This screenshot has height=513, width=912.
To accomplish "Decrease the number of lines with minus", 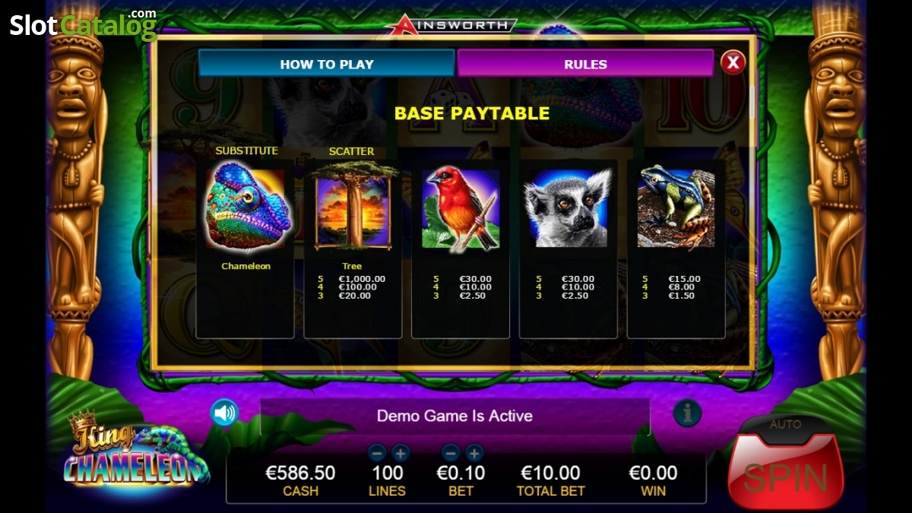I will click(x=377, y=454).
